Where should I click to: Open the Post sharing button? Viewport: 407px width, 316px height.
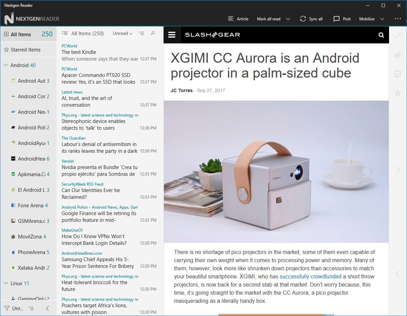tap(342, 19)
